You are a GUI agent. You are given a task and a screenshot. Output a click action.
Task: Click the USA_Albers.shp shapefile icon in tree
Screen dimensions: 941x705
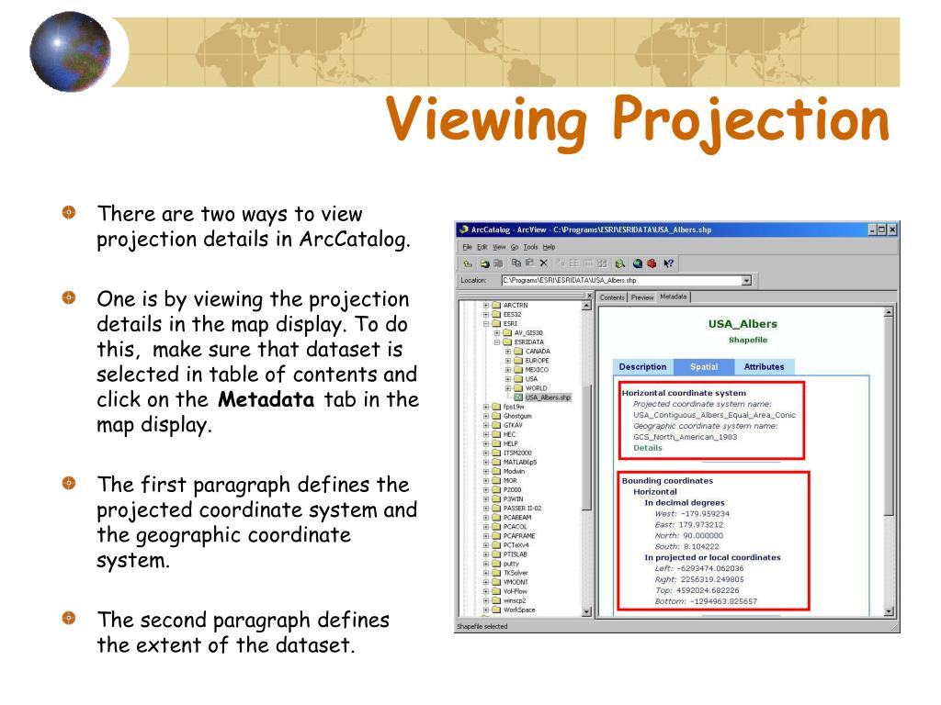519,397
